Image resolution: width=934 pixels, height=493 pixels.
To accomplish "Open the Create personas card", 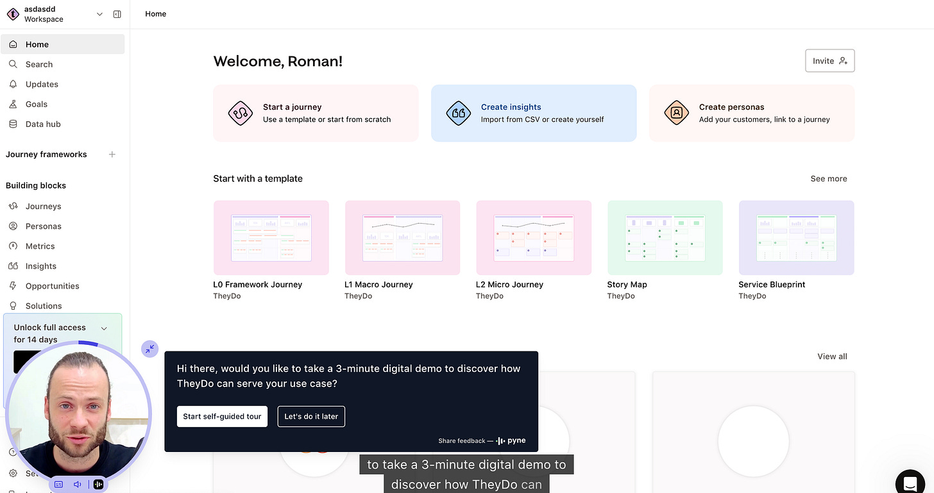I will click(752, 113).
